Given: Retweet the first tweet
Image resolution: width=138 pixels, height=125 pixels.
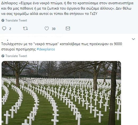Looking at the screenshot, I should click(x=25, y=29).
